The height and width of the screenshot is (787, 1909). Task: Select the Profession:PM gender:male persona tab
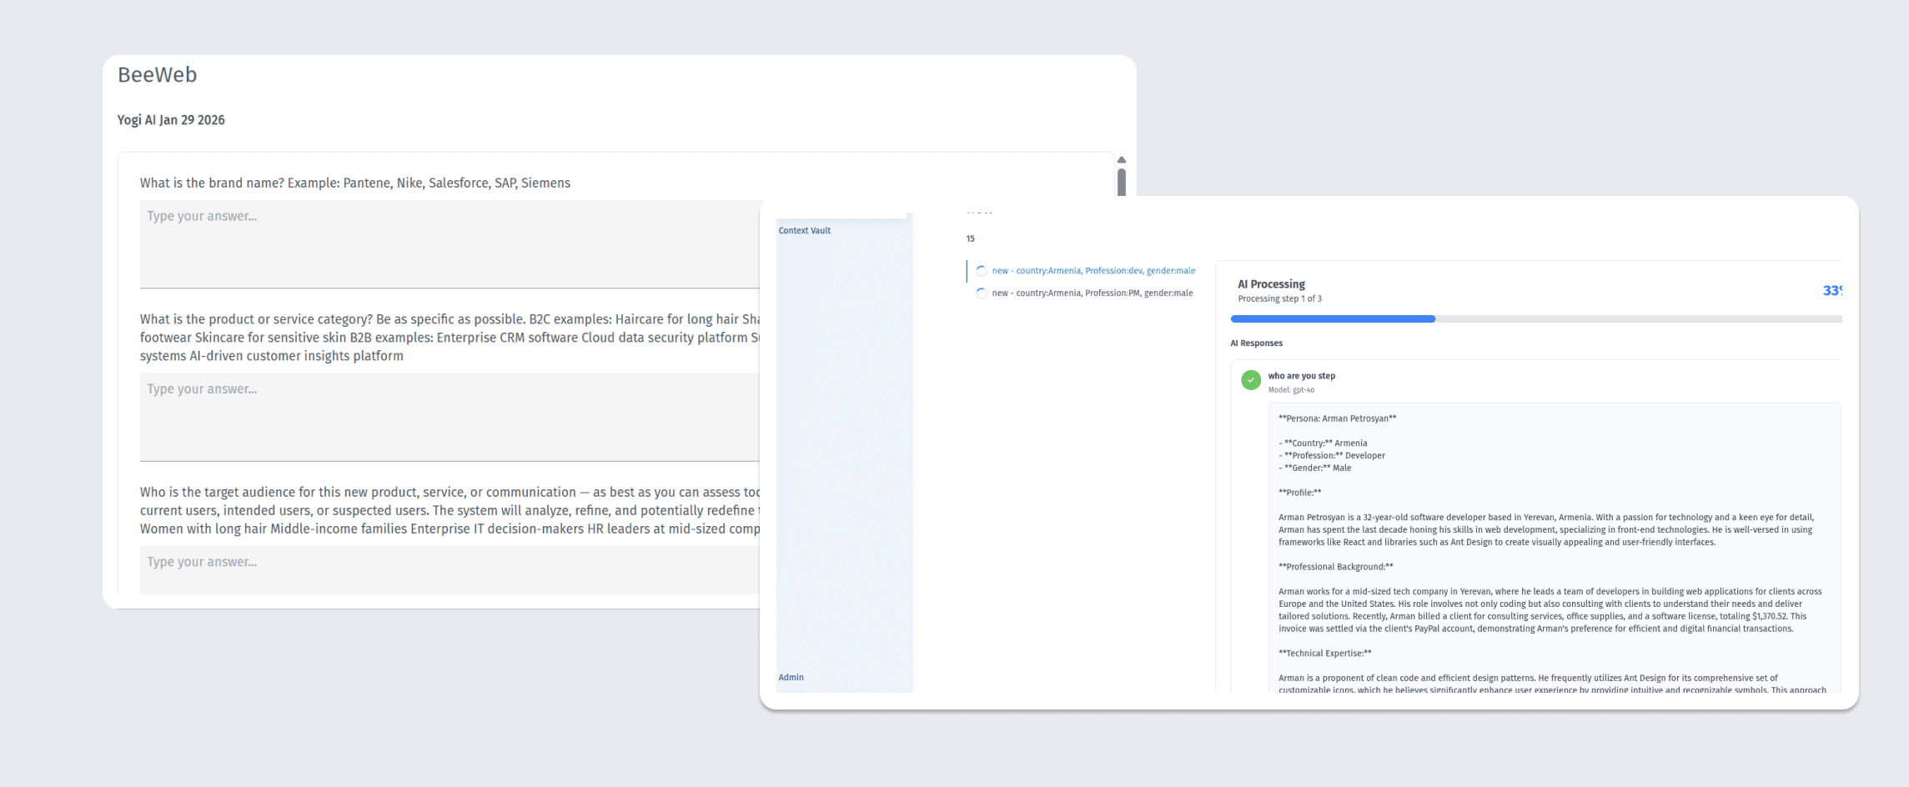tap(1092, 293)
